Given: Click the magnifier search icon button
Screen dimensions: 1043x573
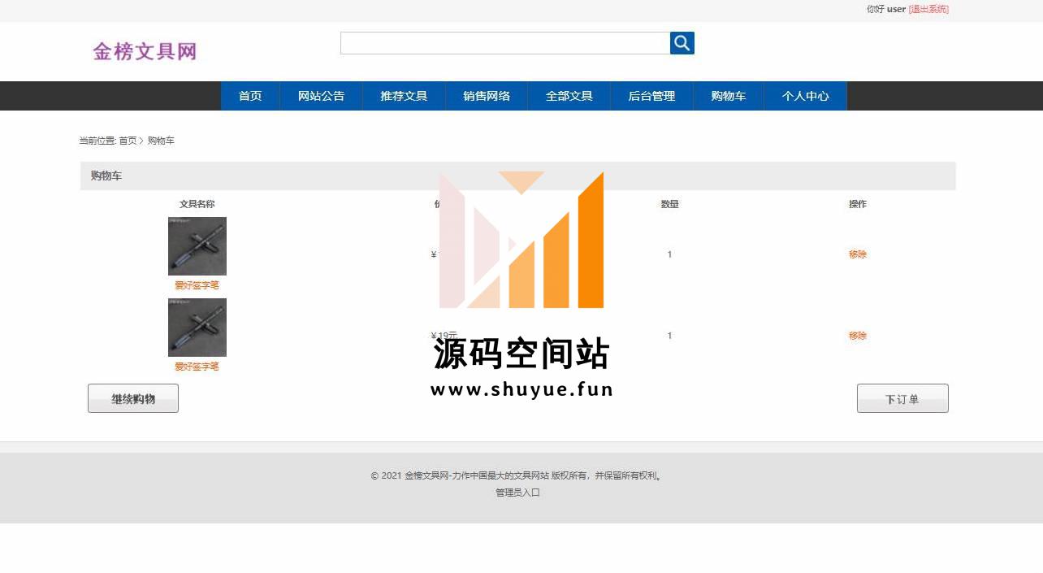Looking at the screenshot, I should point(682,43).
